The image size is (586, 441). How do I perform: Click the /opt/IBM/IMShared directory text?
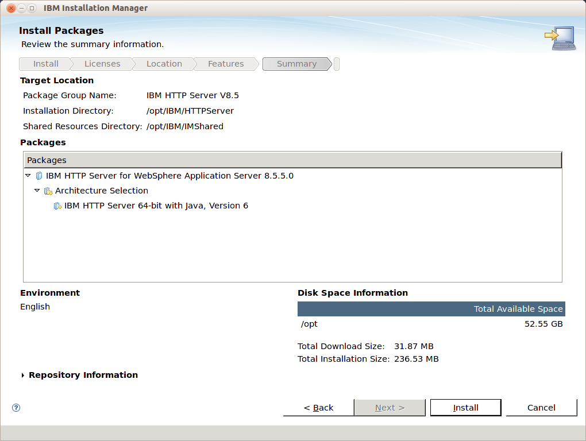(184, 126)
